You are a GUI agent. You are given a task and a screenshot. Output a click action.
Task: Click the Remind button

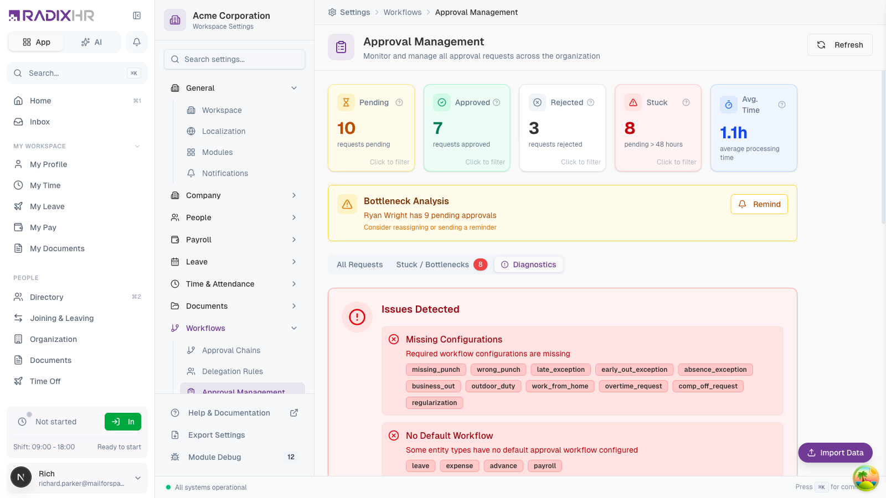click(x=759, y=204)
